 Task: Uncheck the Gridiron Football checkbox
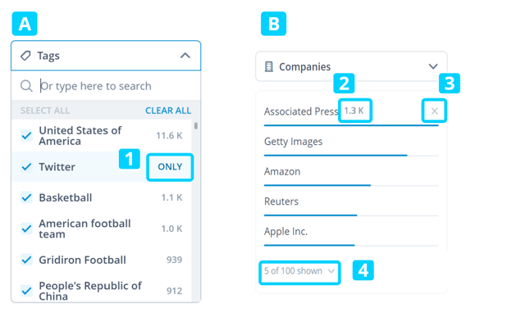[x=26, y=260]
